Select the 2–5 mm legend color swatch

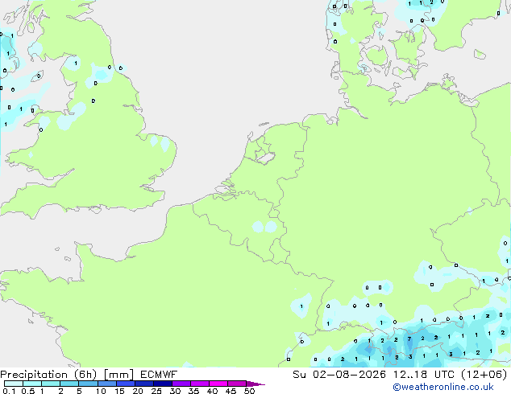click(69, 384)
